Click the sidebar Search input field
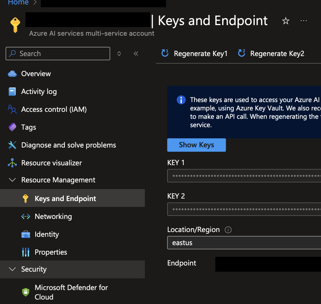 click(x=58, y=54)
